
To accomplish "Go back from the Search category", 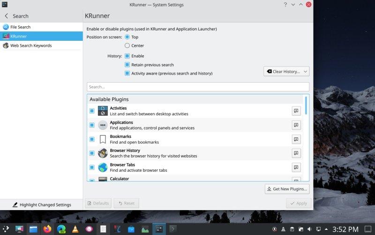I will (x=6, y=16).
